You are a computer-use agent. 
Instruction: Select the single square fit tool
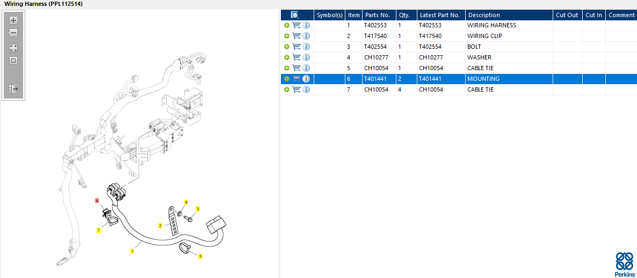(13, 61)
